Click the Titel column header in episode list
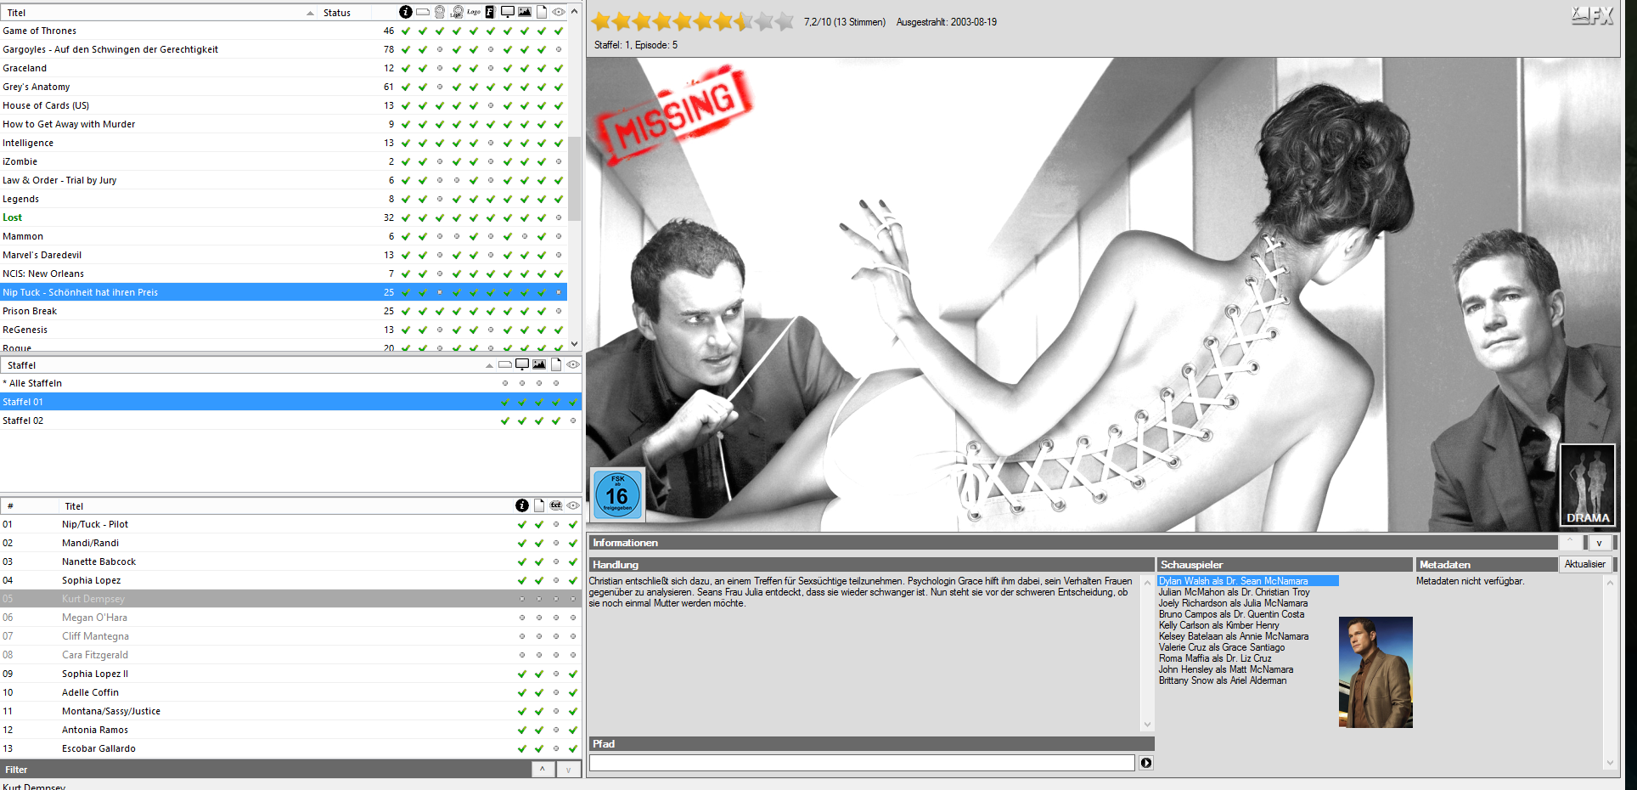The image size is (1637, 790). 75,506
